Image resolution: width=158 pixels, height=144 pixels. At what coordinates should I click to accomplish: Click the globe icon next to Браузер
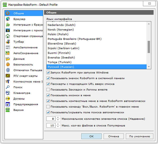[8, 19]
